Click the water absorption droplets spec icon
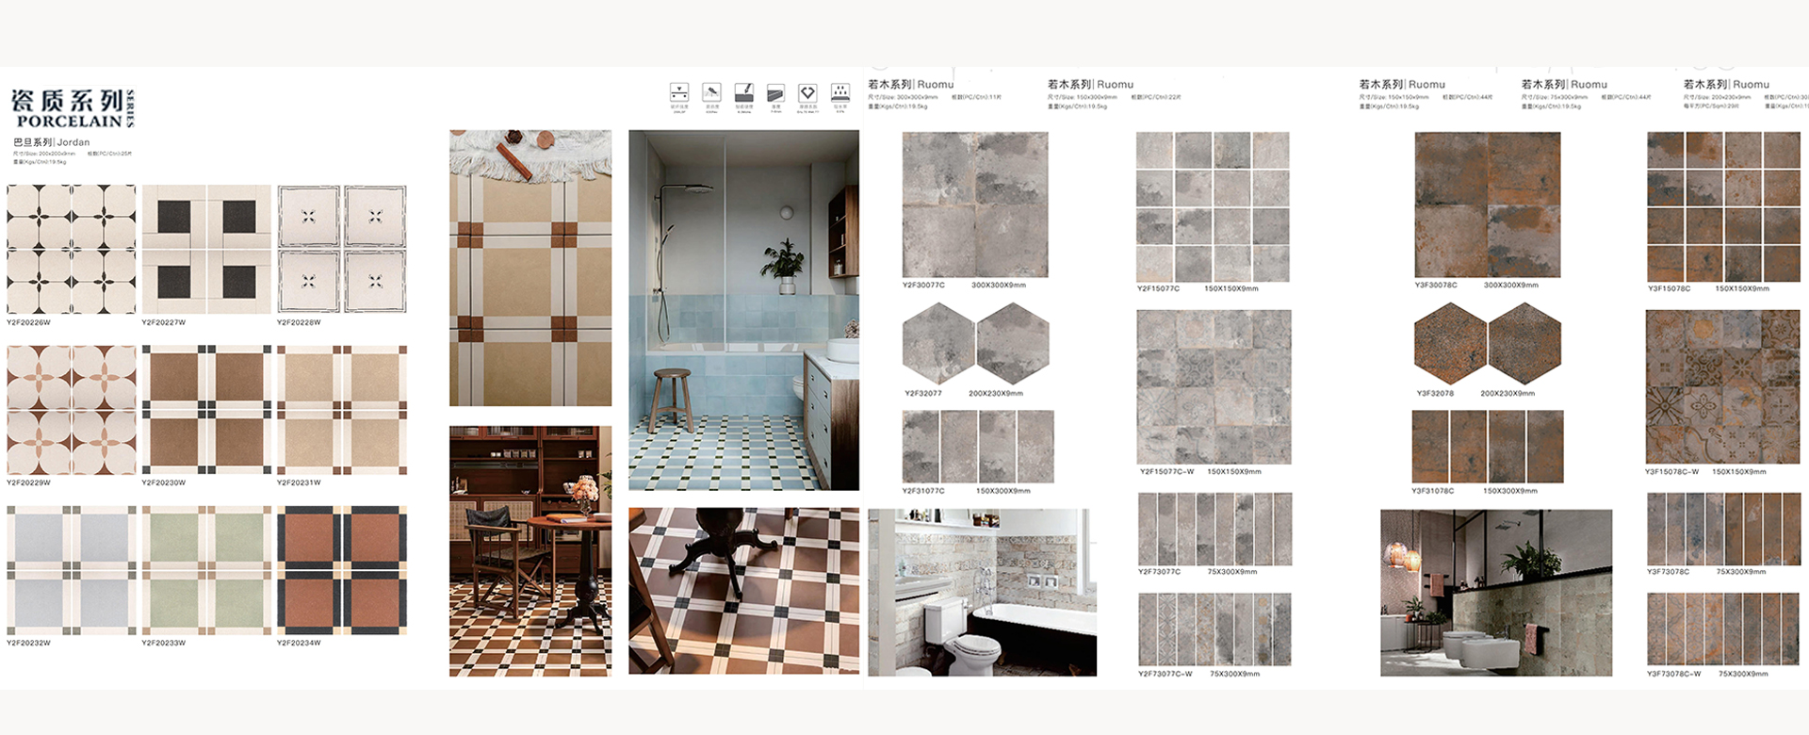Image resolution: width=1809 pixels, height=735 pixels. (840, 92)
